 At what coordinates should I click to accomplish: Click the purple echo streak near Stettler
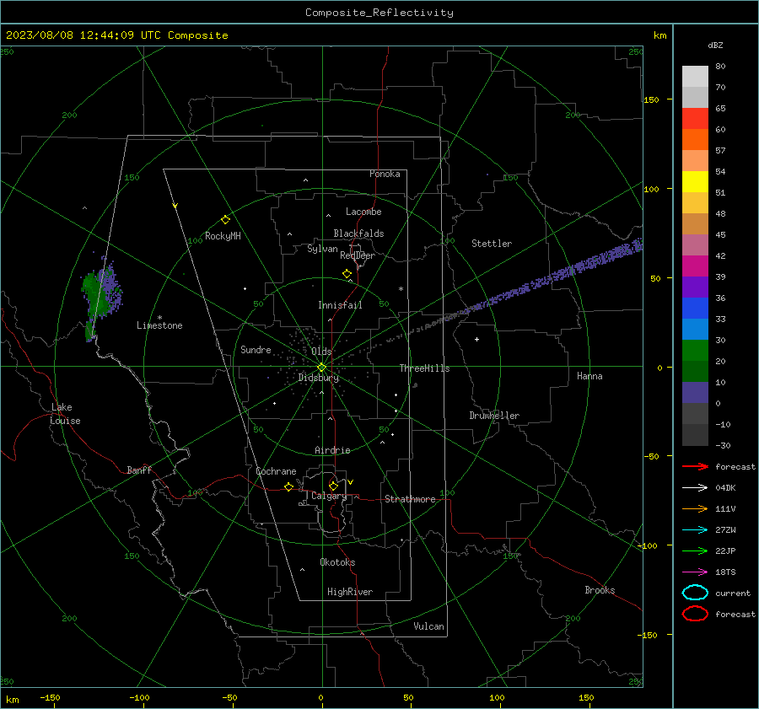pos(557,276)
